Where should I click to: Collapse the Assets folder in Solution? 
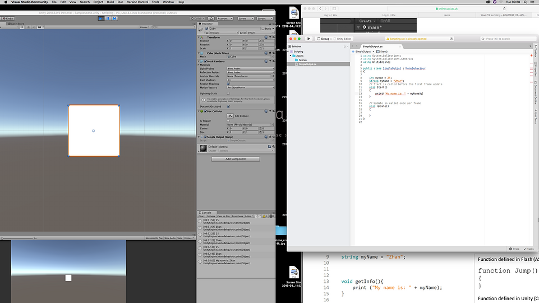[291, 56]
